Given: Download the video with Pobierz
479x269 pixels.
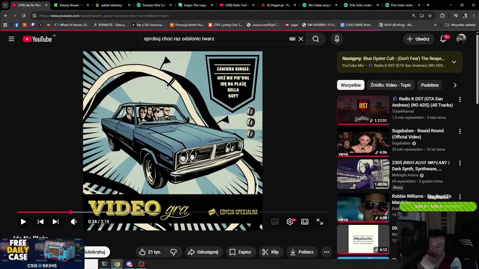Looking at the screenshot, I should (301, 252).
